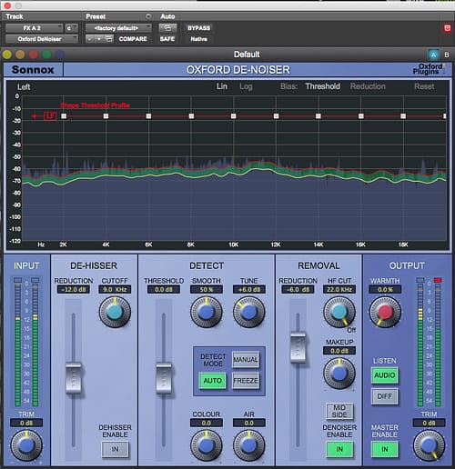
Task: Click the Sonnox logo
Action: tap(33, 70)
